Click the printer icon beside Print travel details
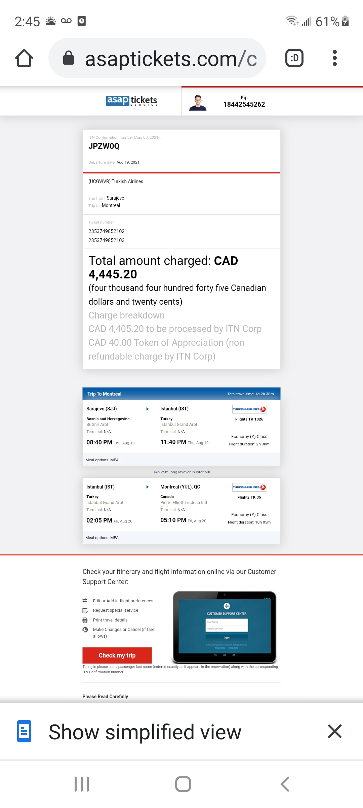This screenshot has height=808, width=363. [85, 620]
